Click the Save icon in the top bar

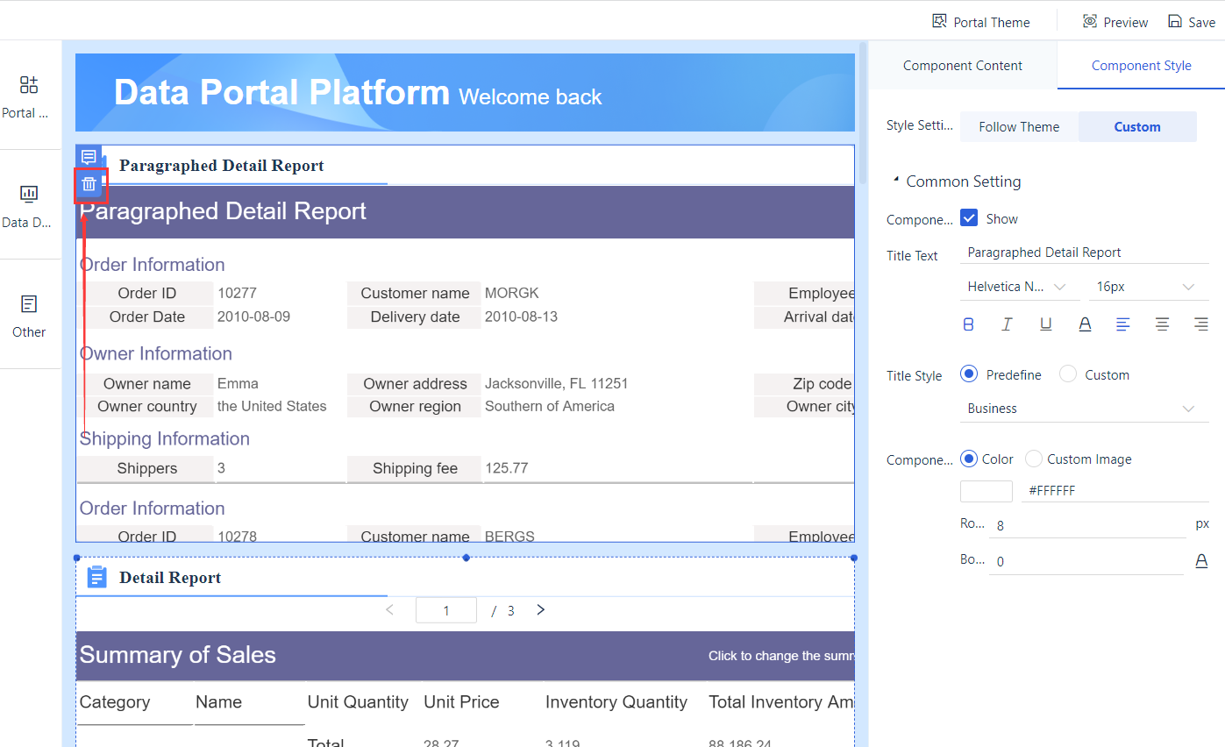(1191, 21)
